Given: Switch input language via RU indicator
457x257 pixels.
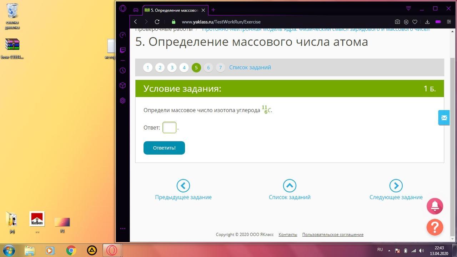Looking at the screenshot, I should coord(380,250).
